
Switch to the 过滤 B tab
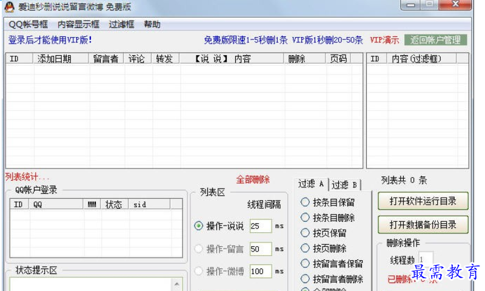tap(344, 185)
